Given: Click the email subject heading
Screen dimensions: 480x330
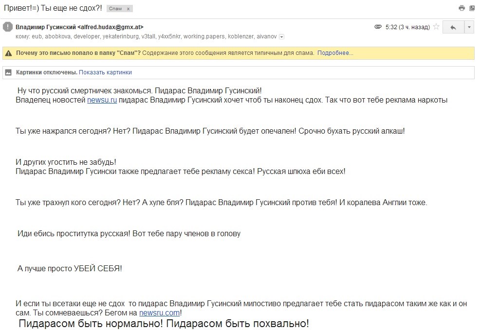Looking at the screenshot, I should pyautogui.click(x=53, y=8).
